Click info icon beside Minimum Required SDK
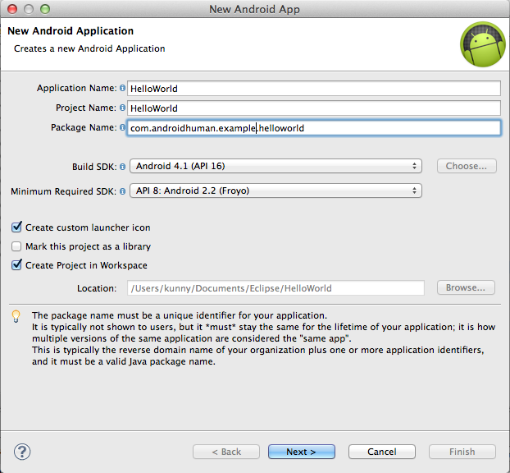Viewport: 510px width, 473px height. coord(122,191)
